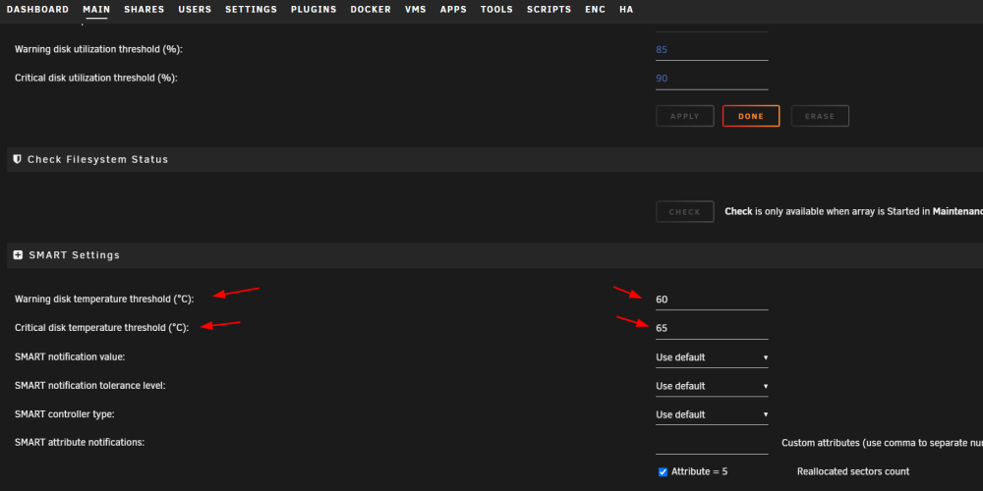Image resolution: width=983 pixels, height=491 pixels.
Task: Click the plus icon beside SMART Settings
Action: 18,255
